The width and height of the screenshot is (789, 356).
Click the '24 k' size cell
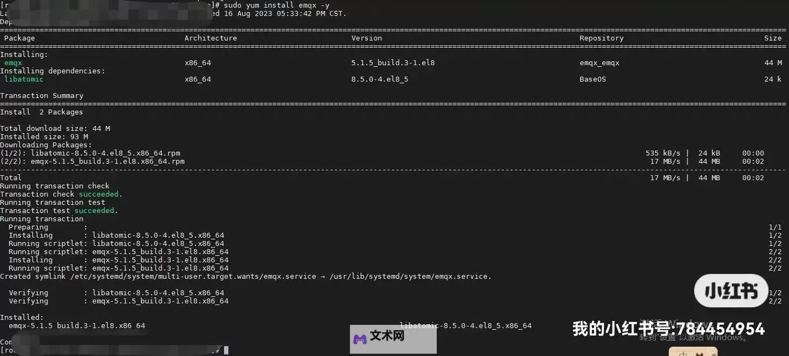coord(773,79)
